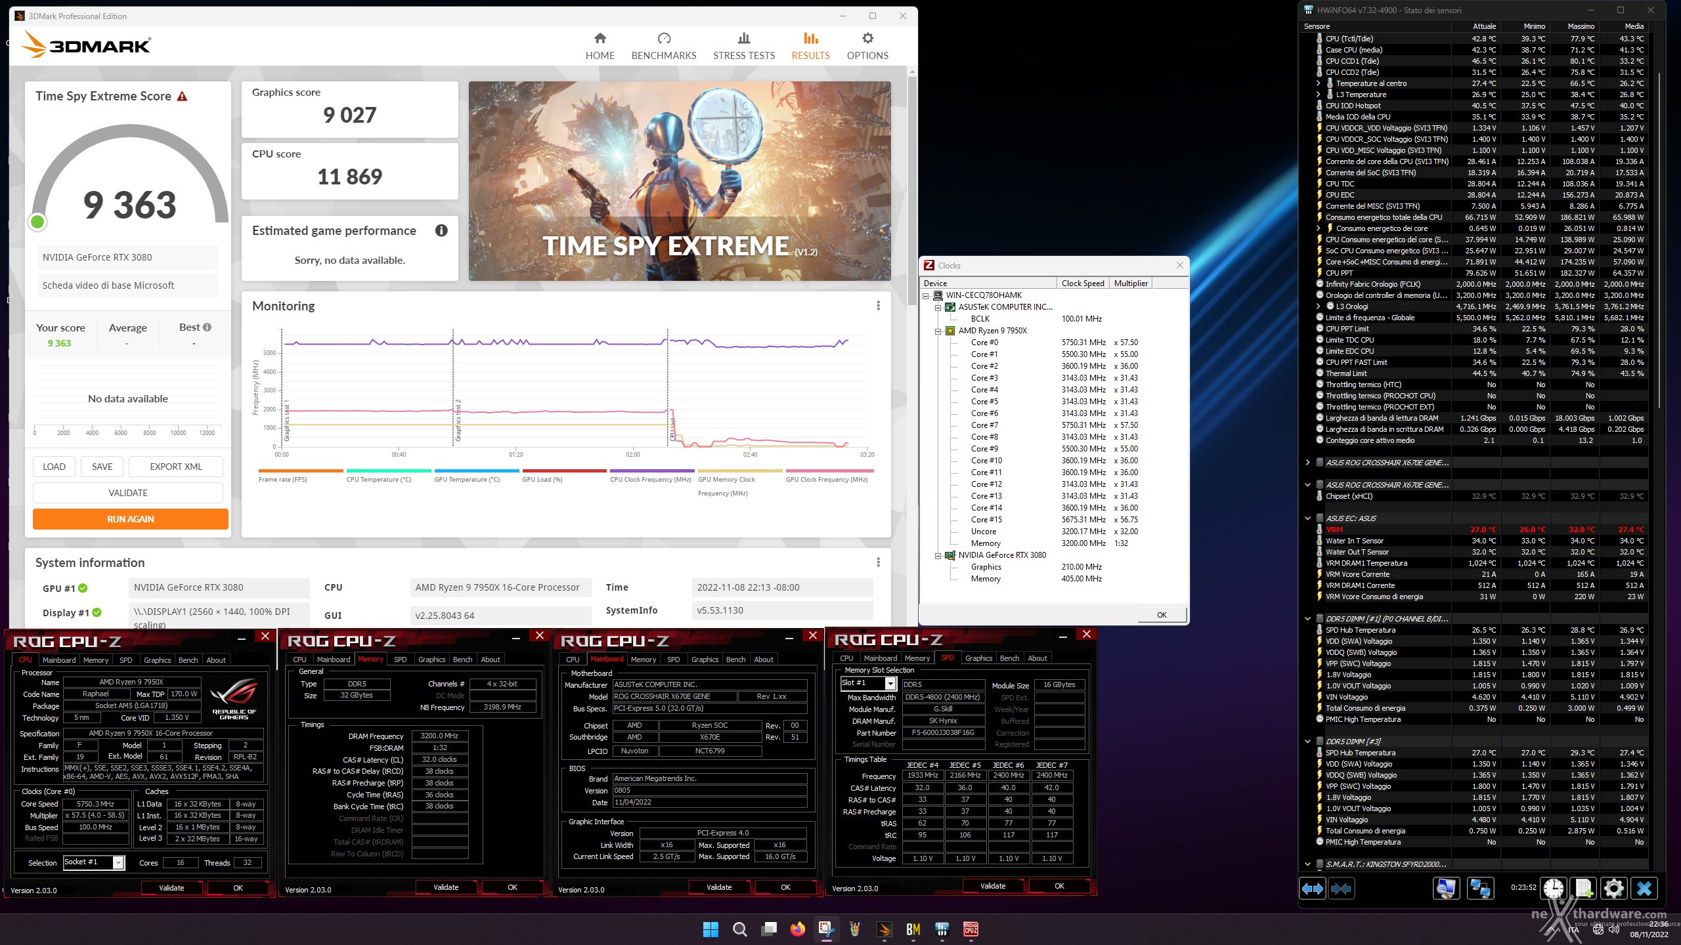Collapse the AMD Ryzen 9 7950X tree node

(938, 331)
